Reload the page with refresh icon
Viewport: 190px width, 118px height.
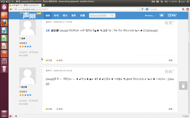pyautogui.click(x=142, y=9)
